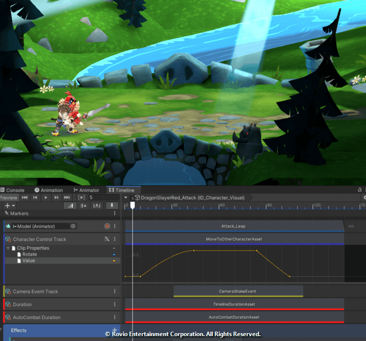The height and width of the screenshot is (341, 366).
Task: Select the Replace edit mode icon
Action: pos(97,206)
